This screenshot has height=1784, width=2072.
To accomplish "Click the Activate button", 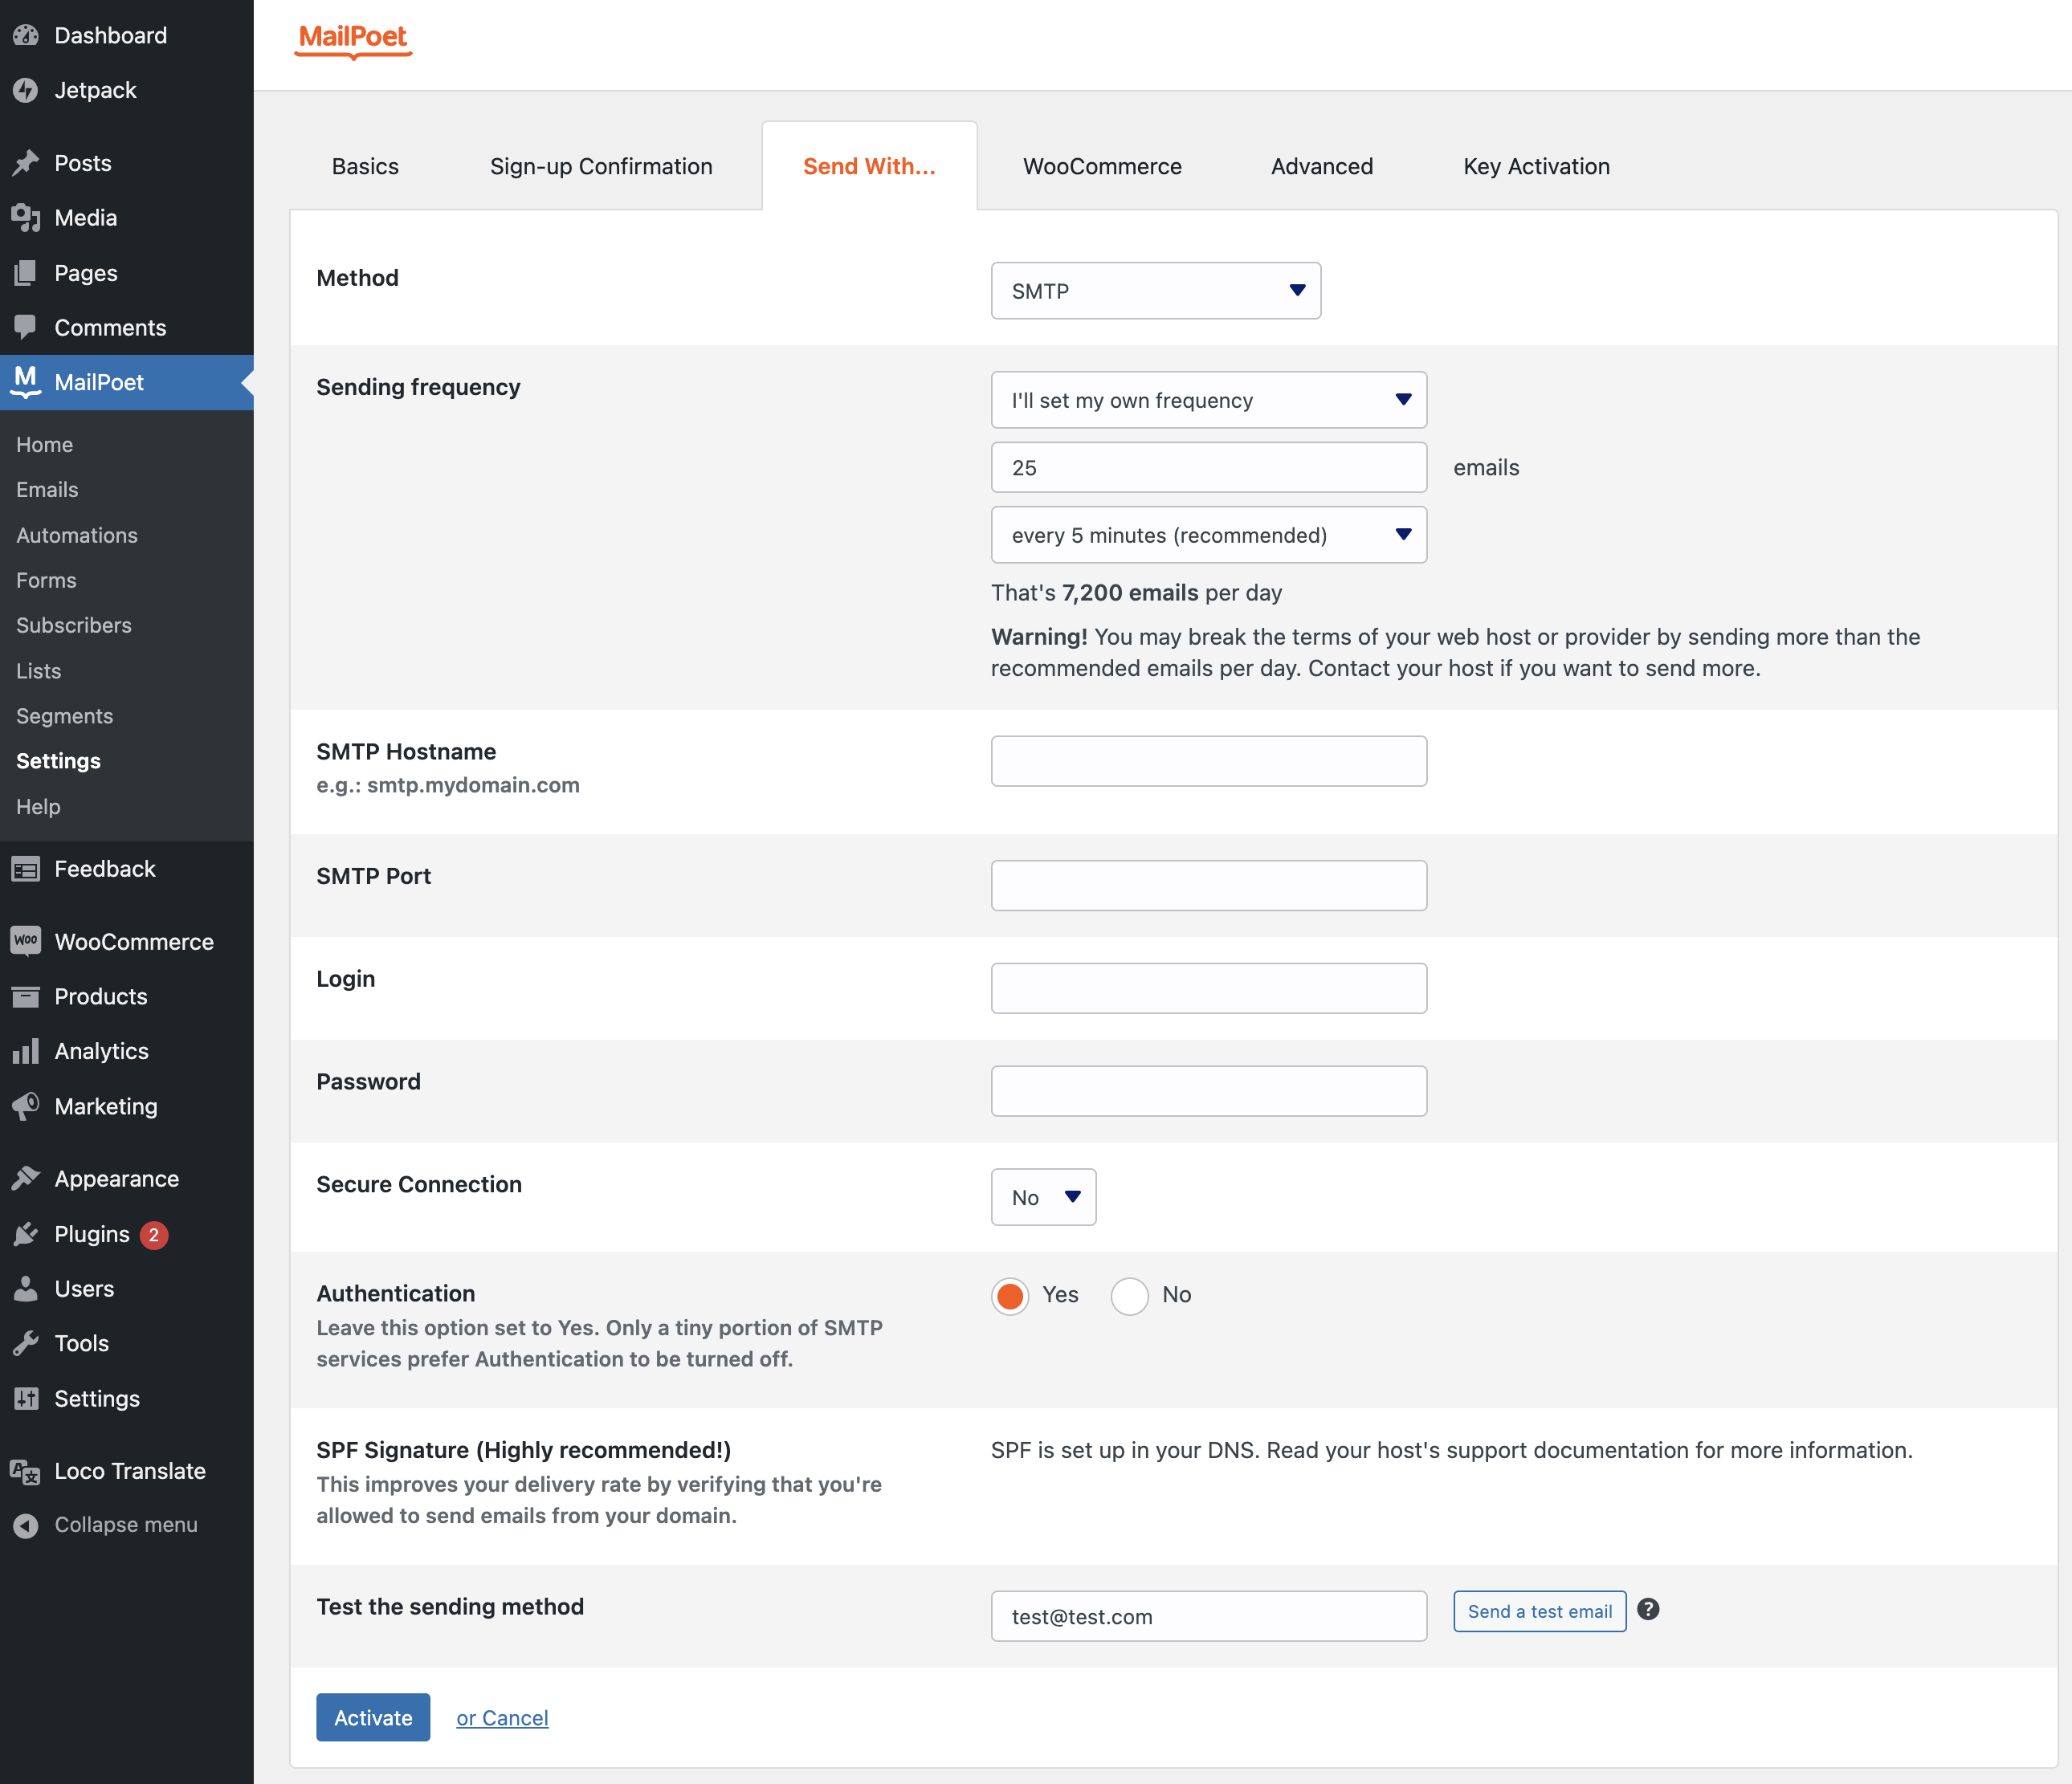I will point(373,1717).
